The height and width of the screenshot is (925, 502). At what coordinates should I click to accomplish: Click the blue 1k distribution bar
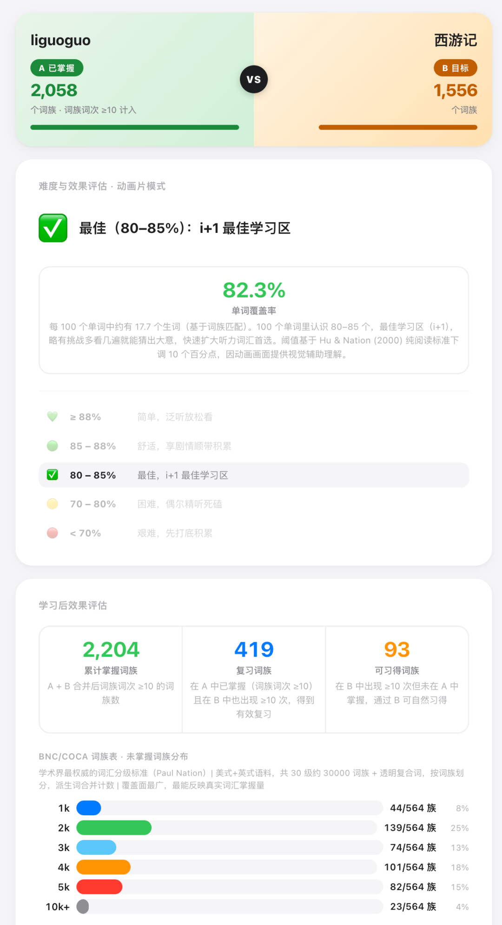(x=89, y=808)
